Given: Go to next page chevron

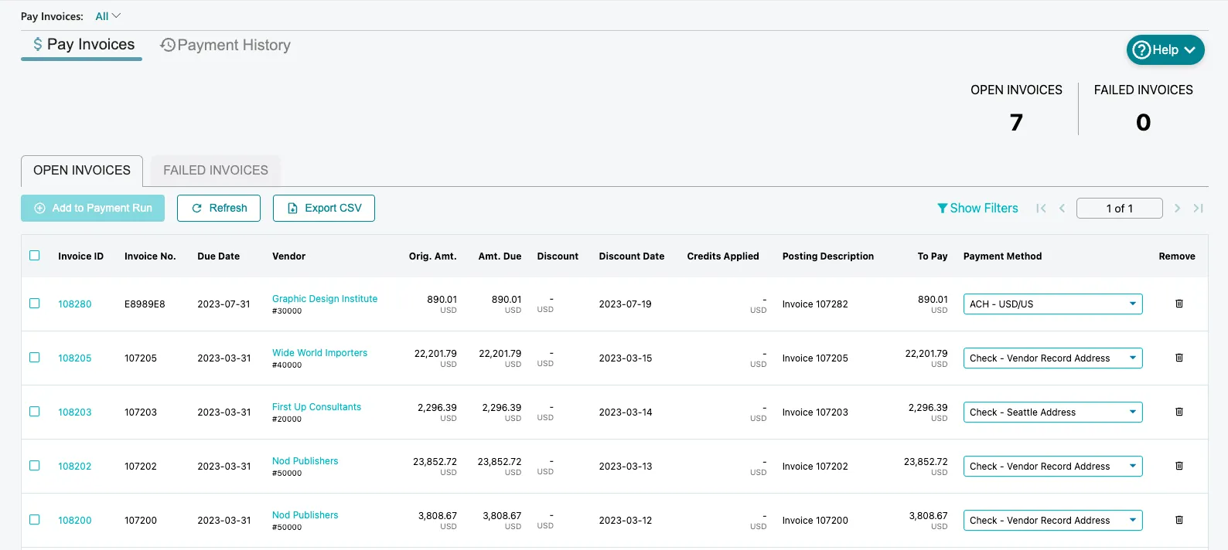Looking at the screenshot, I should point(1177,208).
